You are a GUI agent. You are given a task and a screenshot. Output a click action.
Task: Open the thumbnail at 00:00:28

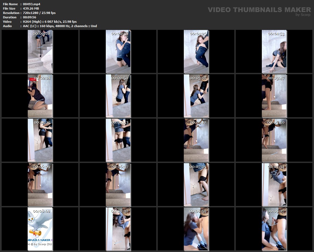pyautogui.click(x=40, y=51)
